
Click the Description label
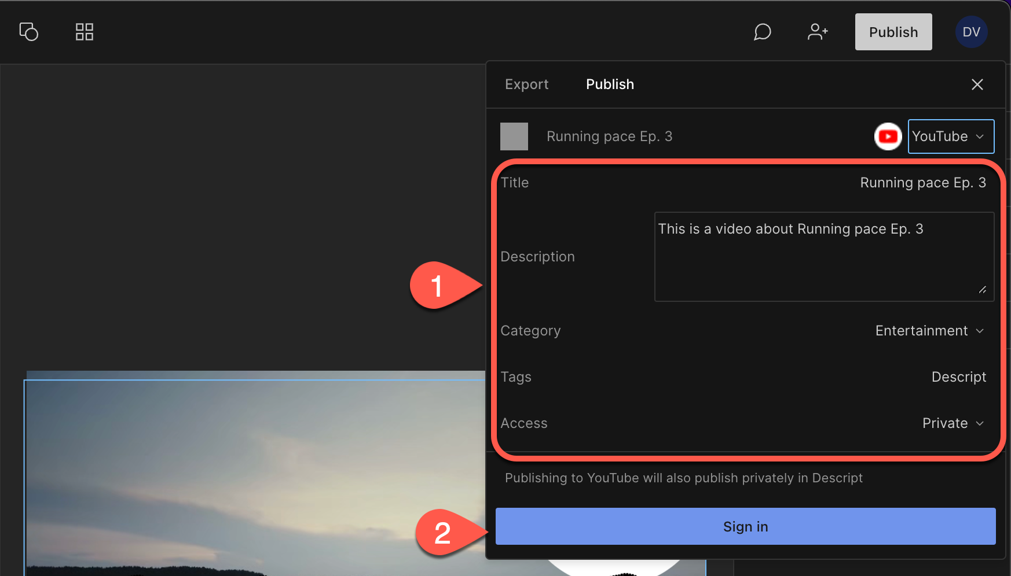[x=537, y=257]
